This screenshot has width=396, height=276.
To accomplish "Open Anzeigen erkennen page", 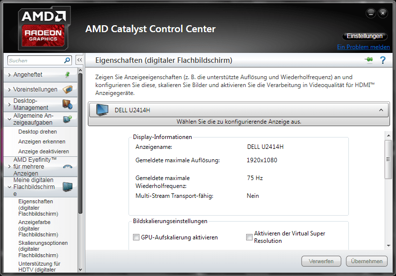I will click(x=42, y=141).
